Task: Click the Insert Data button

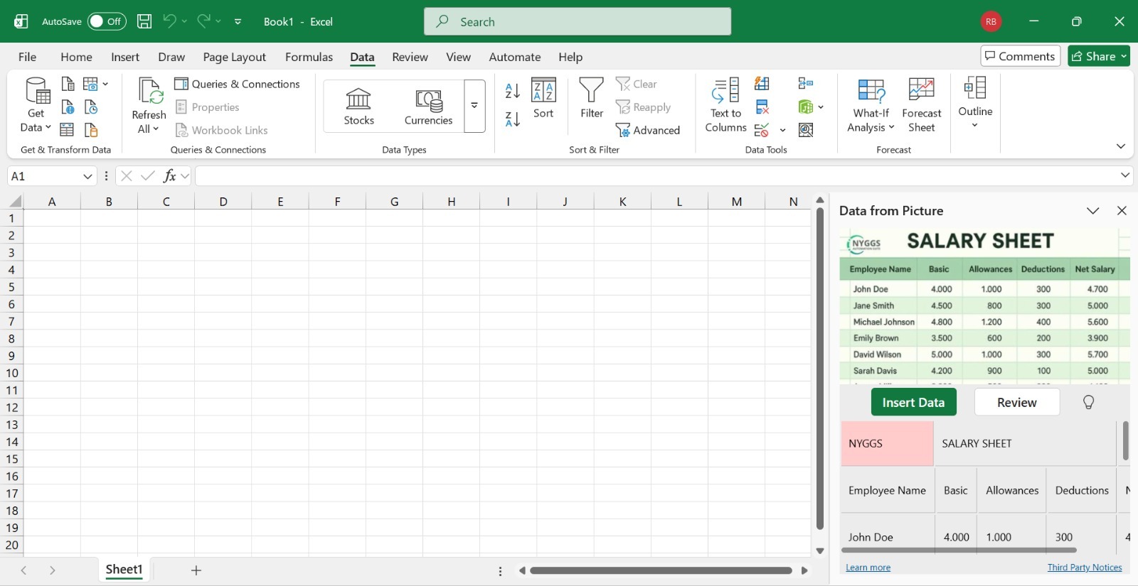Action: click(913, 402)
